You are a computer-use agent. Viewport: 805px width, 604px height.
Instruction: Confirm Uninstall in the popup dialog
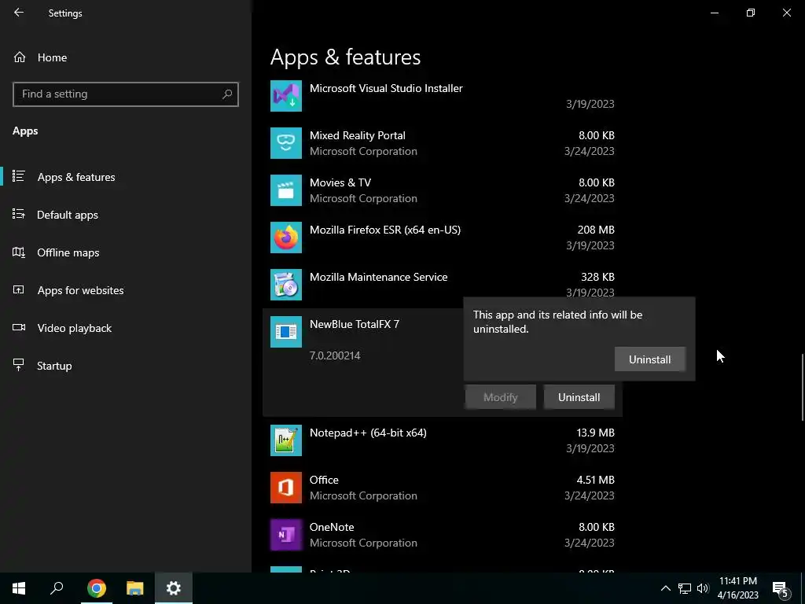point(649,359)
